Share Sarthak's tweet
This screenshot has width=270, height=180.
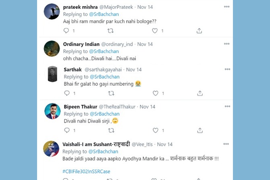point(199,93)
